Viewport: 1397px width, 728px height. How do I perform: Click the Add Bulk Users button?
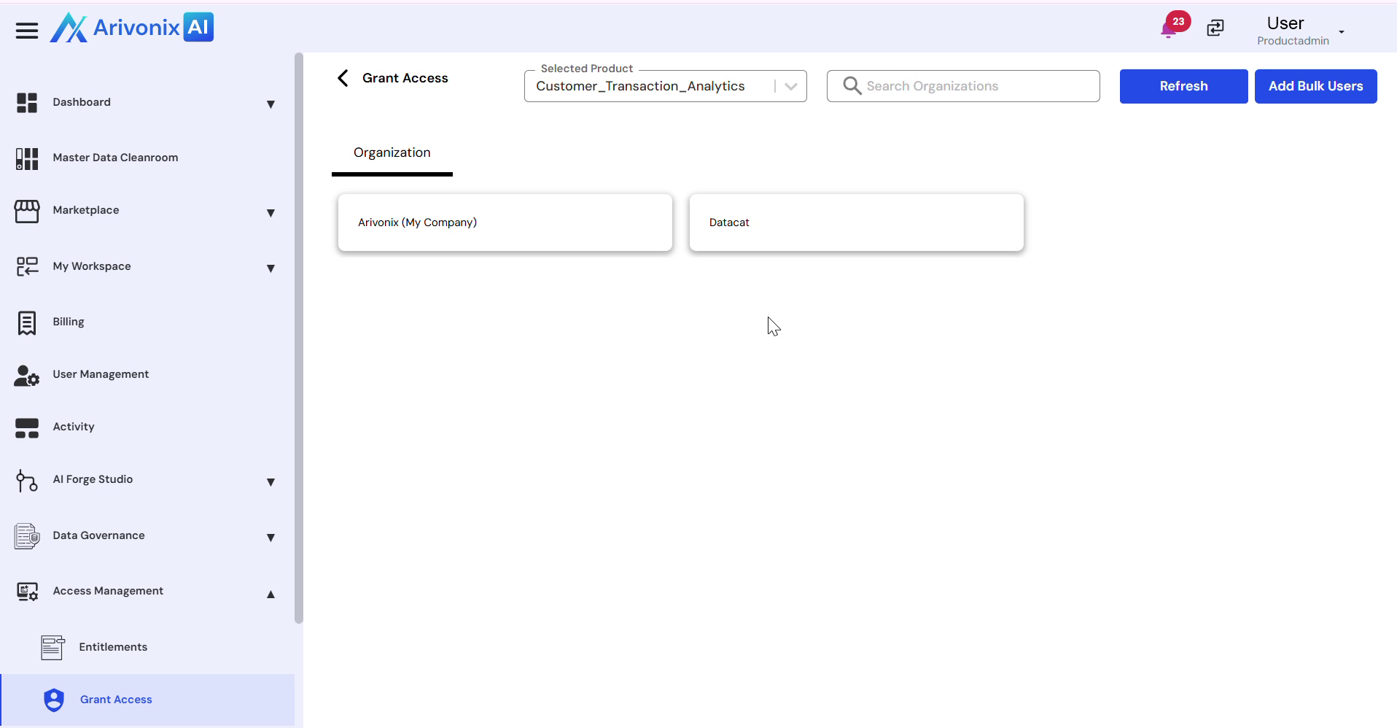(x=1315, y=86)
